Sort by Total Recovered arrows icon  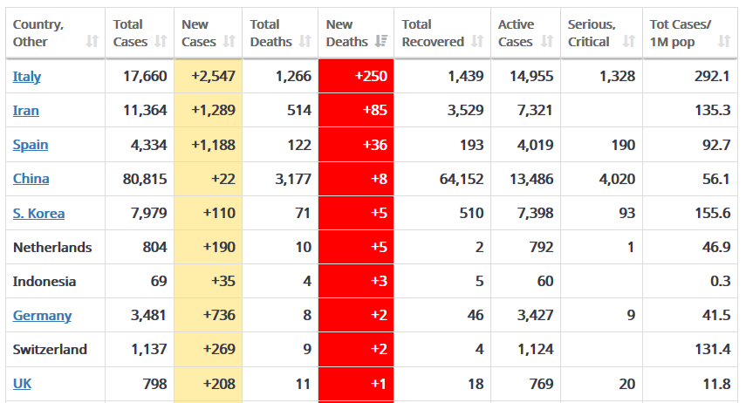point(477,41)
